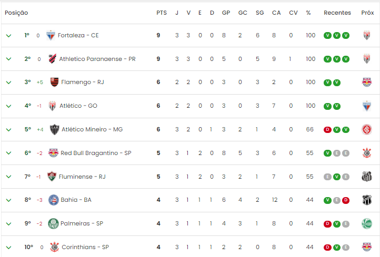This screenshot has width=380, height=257.
Task: Click the Atlético Mineiro shield logo
Action: [x=55, y=129]
